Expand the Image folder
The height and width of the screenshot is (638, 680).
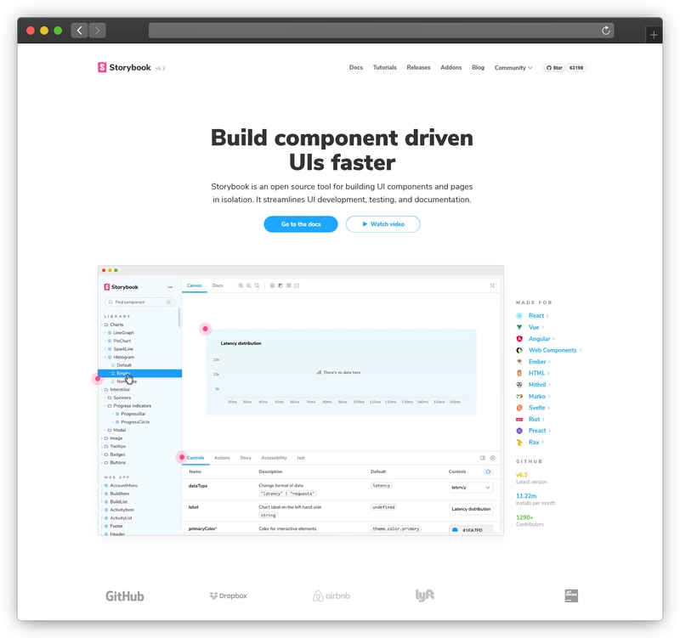[x=113, y=438]
